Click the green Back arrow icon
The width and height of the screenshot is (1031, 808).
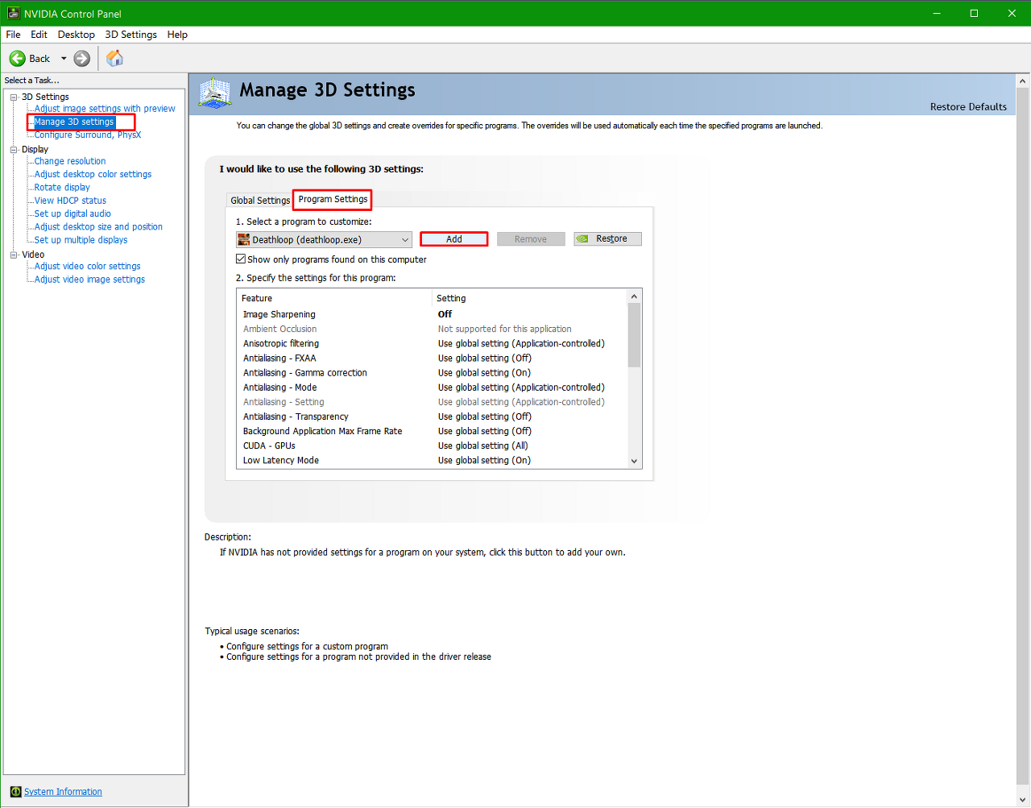(x=17, y=58)
